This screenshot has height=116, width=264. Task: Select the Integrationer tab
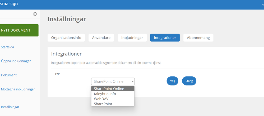pos(165,38)
